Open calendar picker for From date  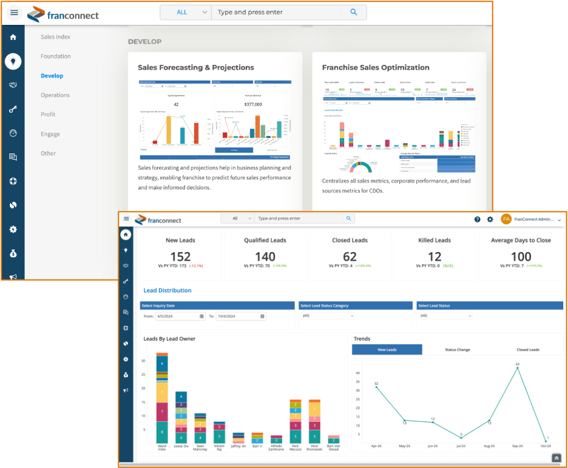201,316
